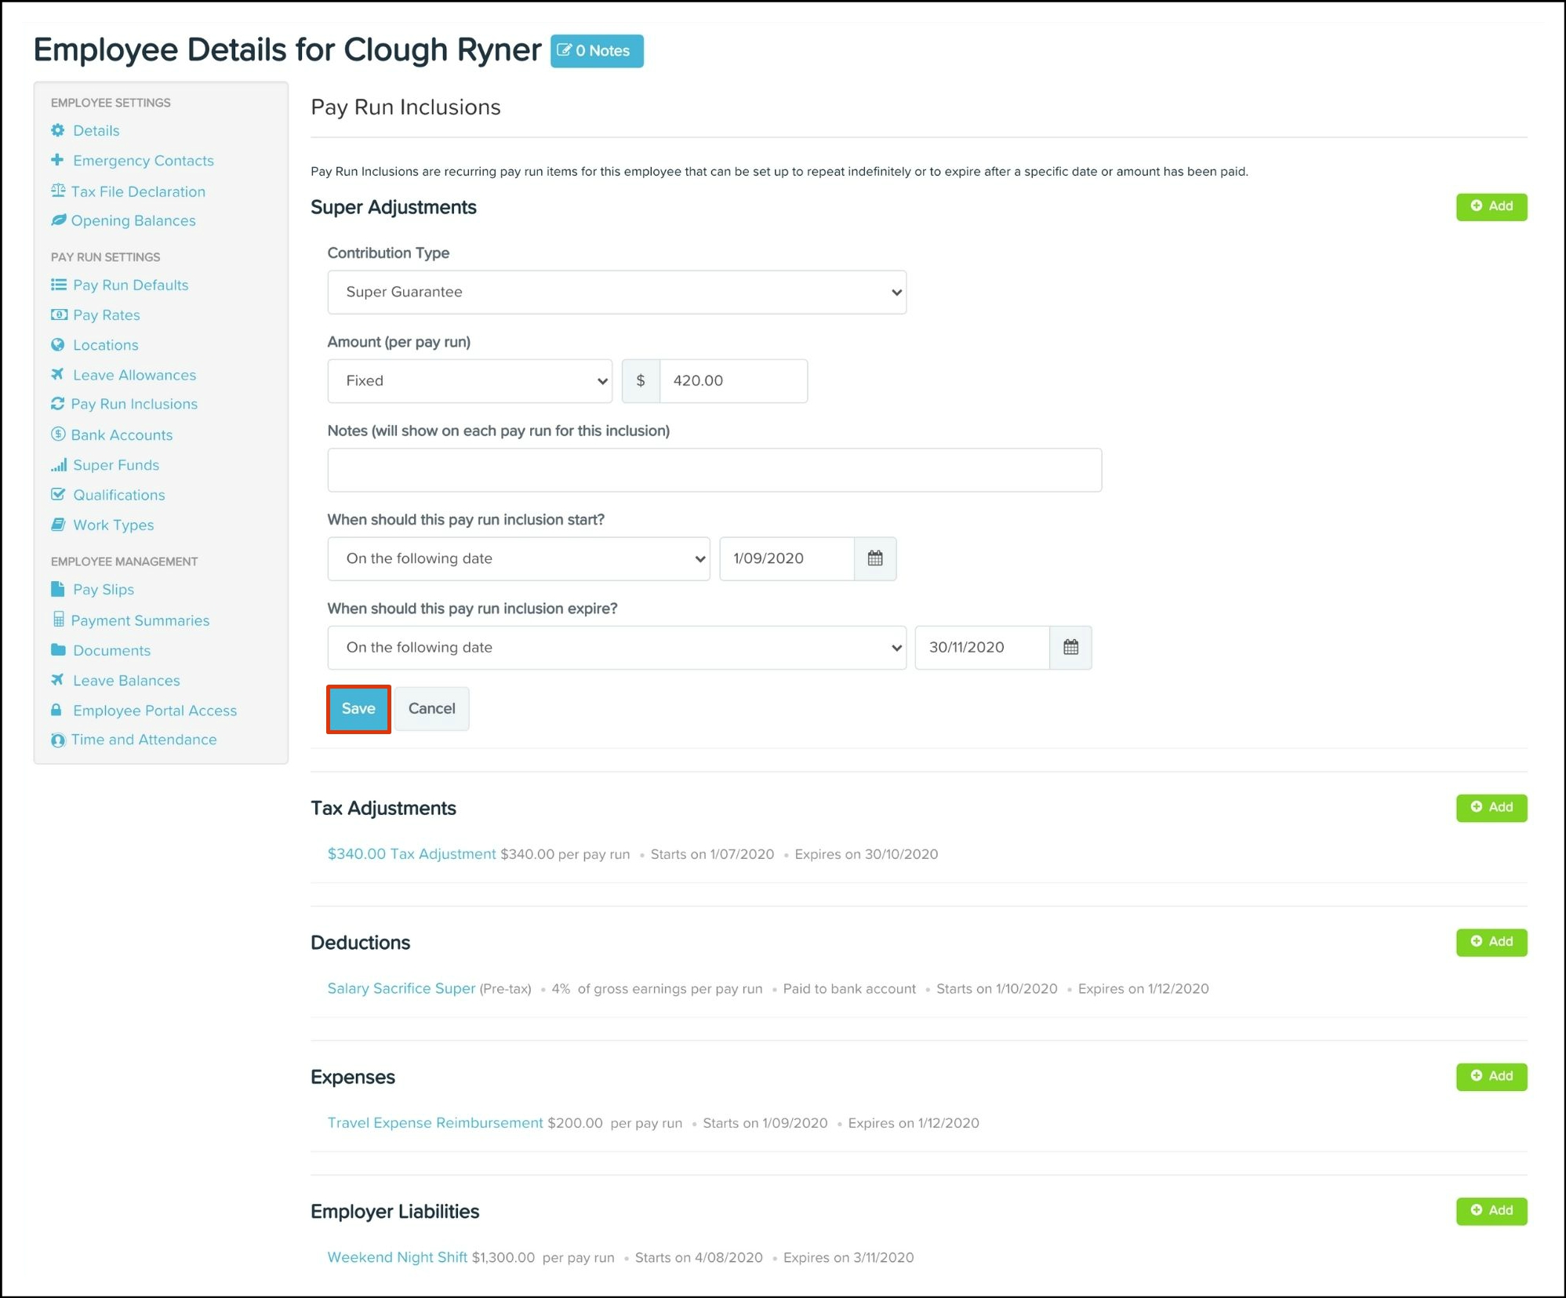The height and width of the screenshot is (1298, 1566).
Task: Click the Emergency Contacts plus icon
Action: [57, 160]
